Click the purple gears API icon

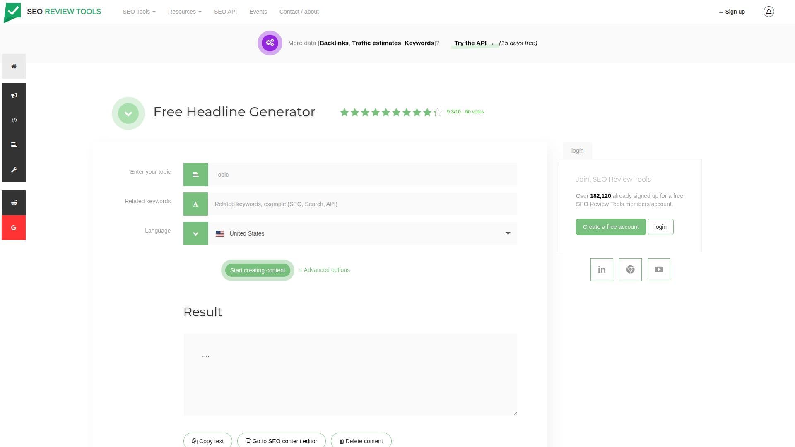270,43
